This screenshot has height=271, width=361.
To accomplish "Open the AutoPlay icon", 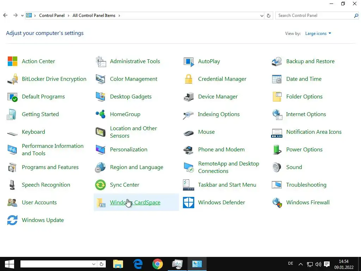I will point(189,62).
